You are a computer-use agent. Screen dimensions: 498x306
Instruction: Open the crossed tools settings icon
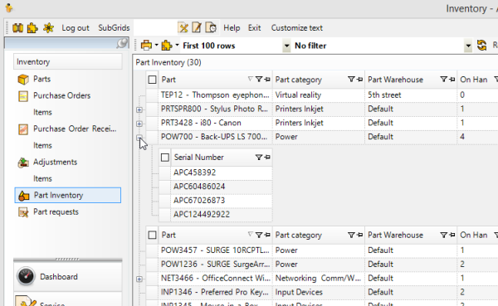(x=183, y=28)
